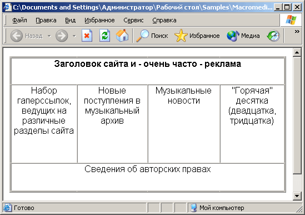This screenshot has width=305, height=215.
Task: Open Favorites (Избранное) star toolbar button
Action: [197, 36]
